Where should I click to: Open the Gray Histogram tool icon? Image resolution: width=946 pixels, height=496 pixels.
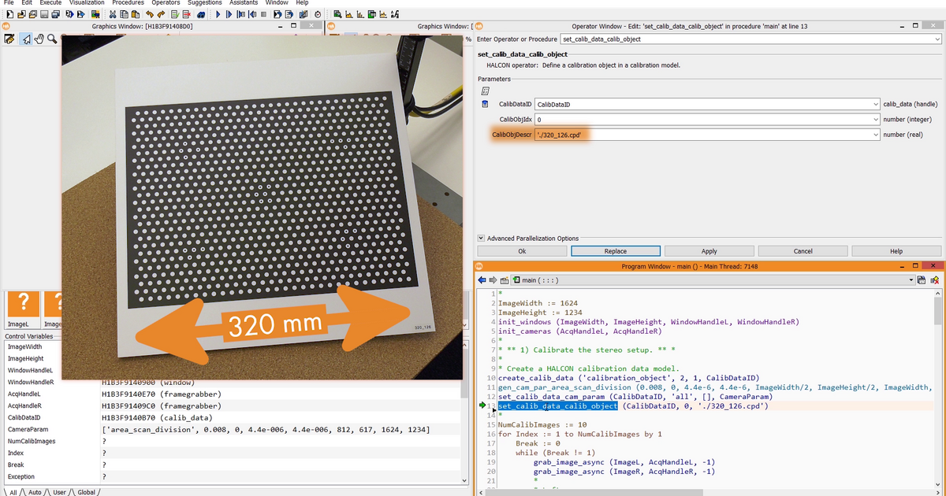coord(348,14)
